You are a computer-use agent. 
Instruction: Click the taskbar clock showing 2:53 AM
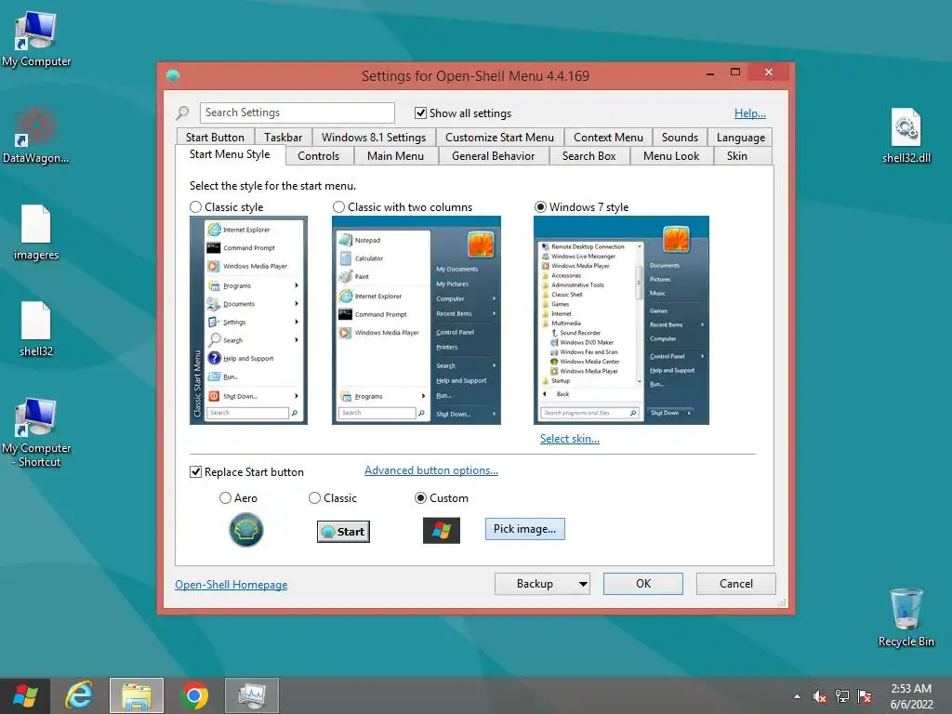click(x=911, y=696)
